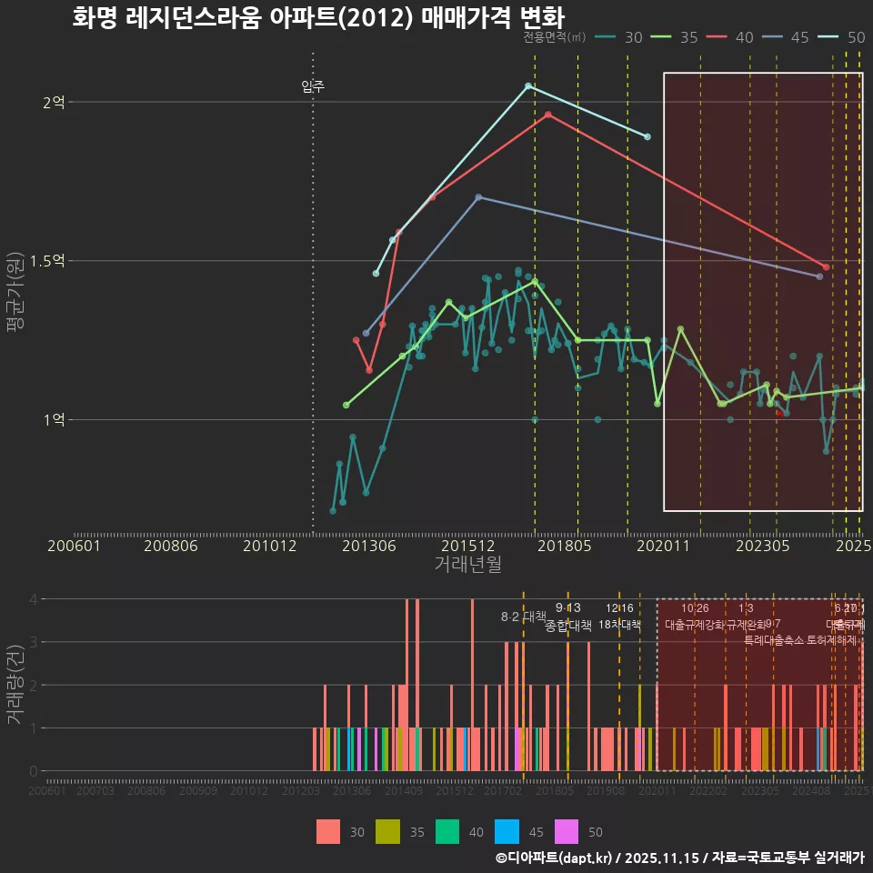Click the 12·16 18차대책 annotation
The image size is (873, 873).
[x=618, y=617]
